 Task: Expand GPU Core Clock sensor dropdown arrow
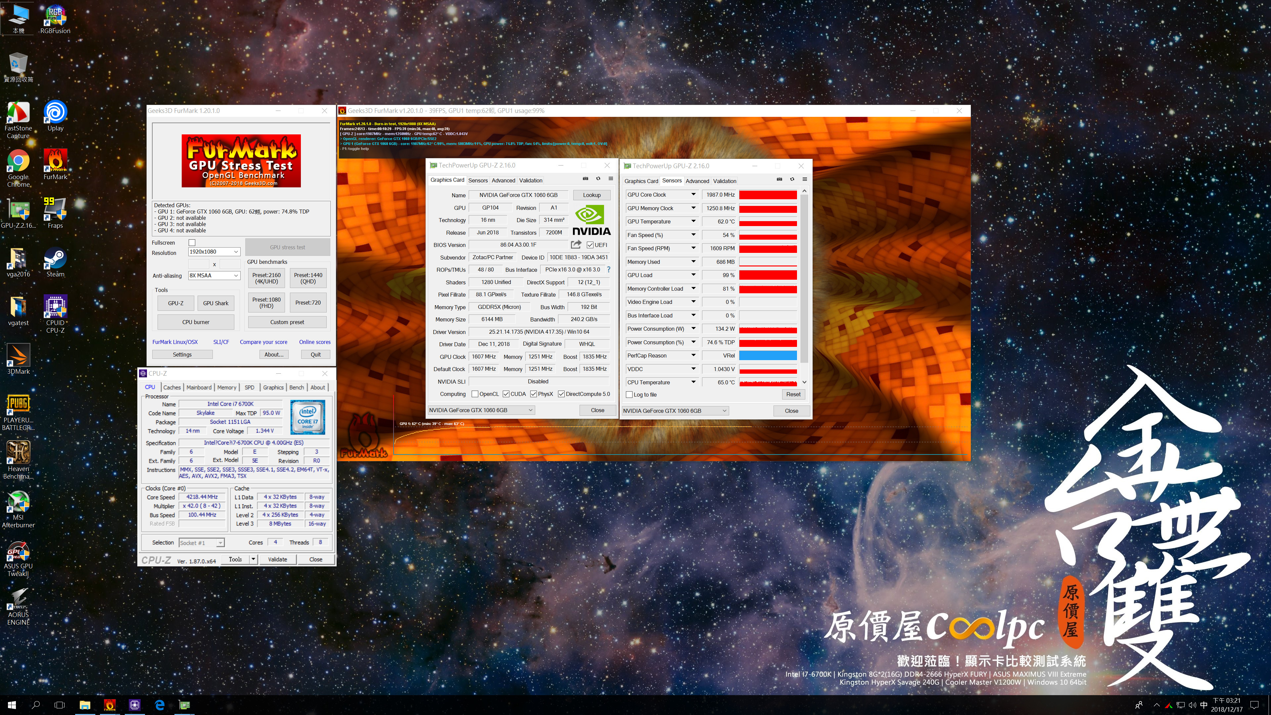[693, 194]
